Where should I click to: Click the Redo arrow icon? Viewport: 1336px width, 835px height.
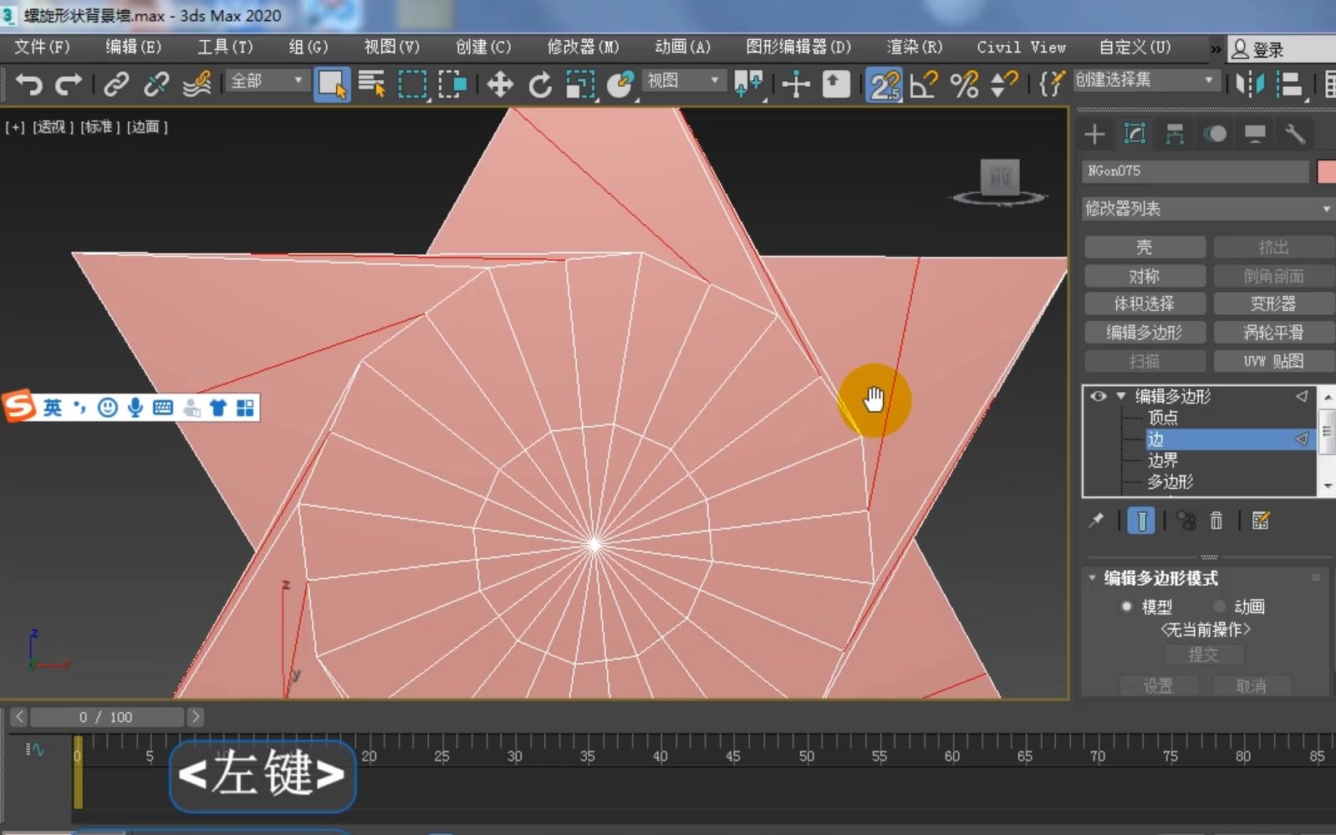[68, 84]
